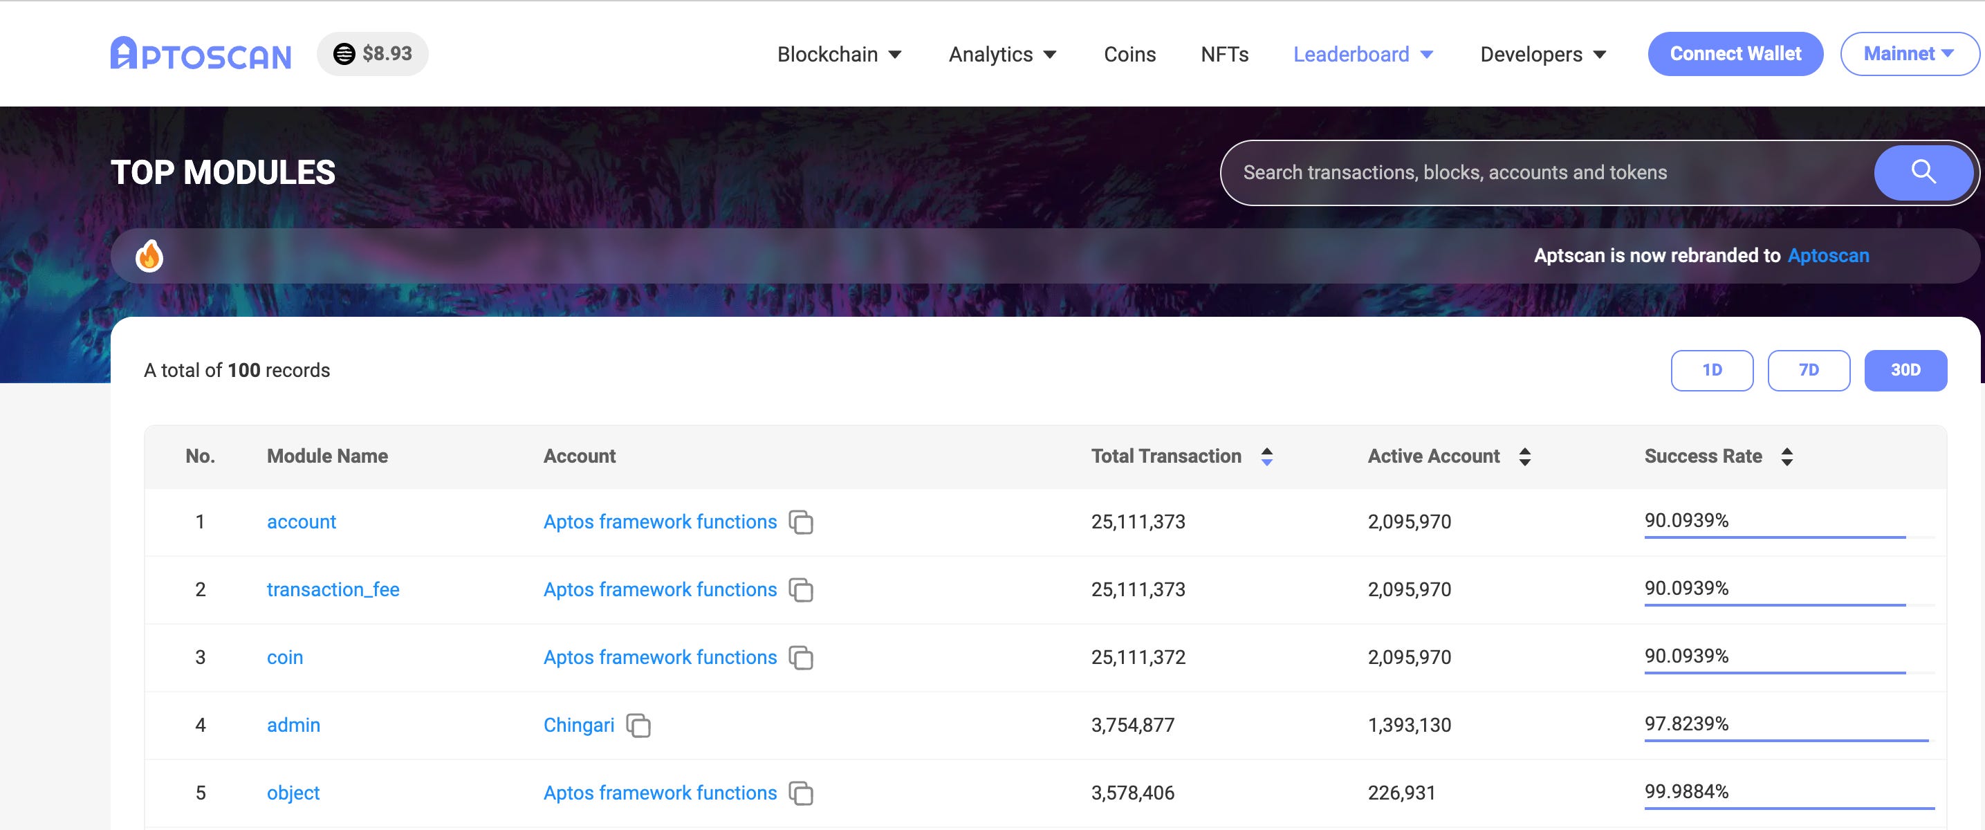Click total transaction value 3,578,406

coord(1133,793)
